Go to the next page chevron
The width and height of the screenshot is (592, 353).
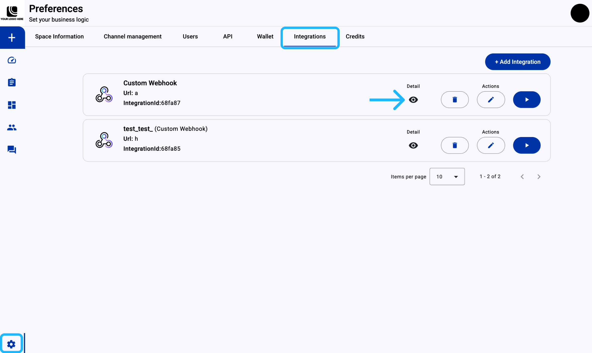539,177
